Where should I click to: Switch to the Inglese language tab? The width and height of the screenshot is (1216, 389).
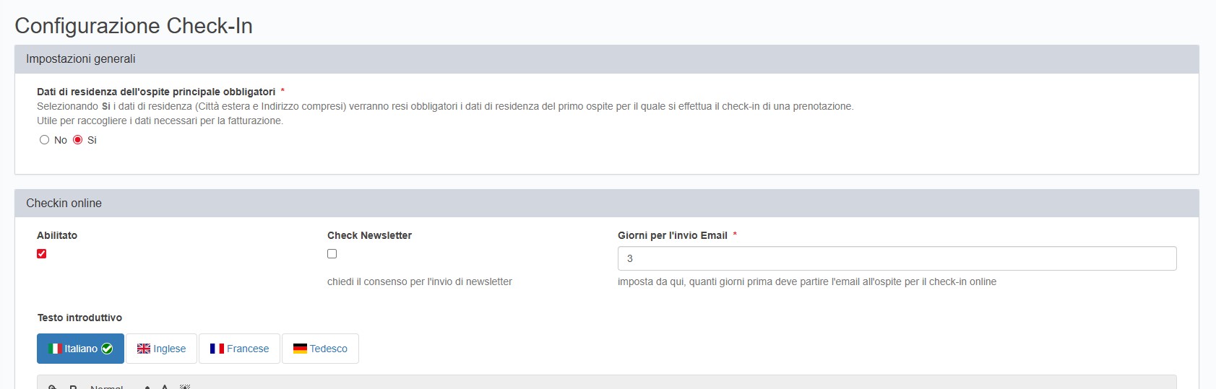pyautogui.click(x=161, y=349)
